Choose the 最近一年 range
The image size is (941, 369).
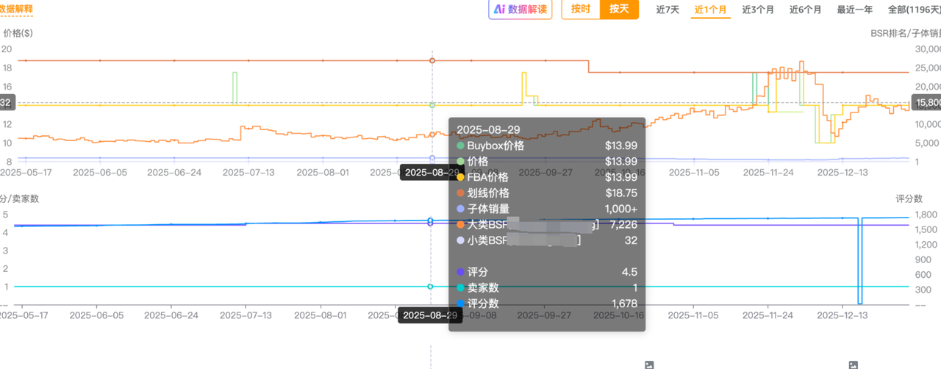[x=855, y=10]
